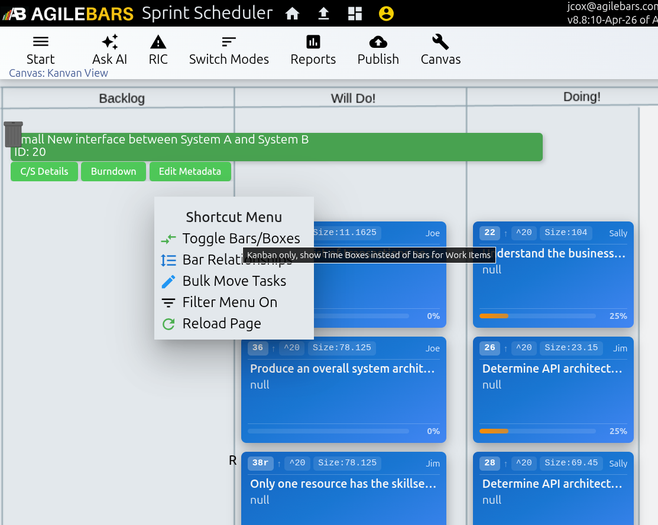
Task: Click the Doing! column header
Action: (x=582, y=97)
